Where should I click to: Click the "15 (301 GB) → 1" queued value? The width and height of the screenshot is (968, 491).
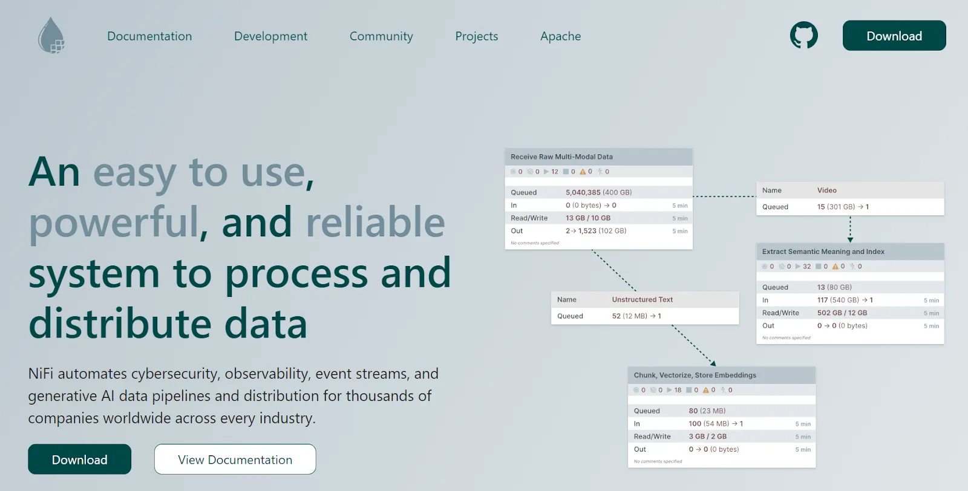click(x=843, y=207)
